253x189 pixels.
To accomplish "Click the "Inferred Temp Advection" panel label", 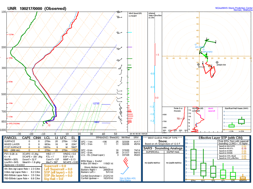I will point(155,15).
